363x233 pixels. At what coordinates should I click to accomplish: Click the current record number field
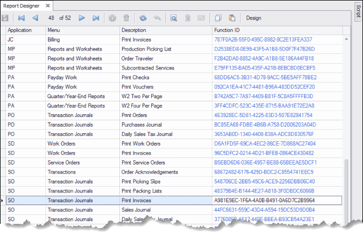coord(51,18)
